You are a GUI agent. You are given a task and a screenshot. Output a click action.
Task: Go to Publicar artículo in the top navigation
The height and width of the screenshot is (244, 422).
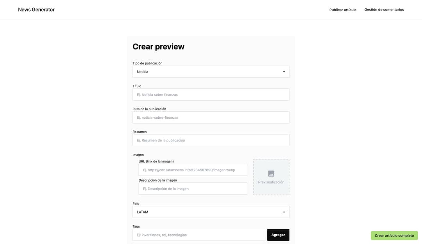[x=343, y=10]
